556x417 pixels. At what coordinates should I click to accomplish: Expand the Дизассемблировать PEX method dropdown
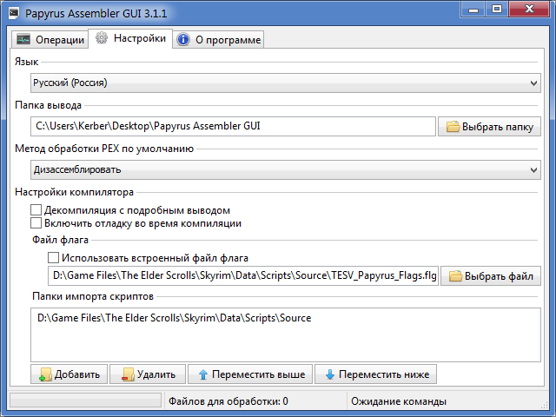click(x=285, y=169)
